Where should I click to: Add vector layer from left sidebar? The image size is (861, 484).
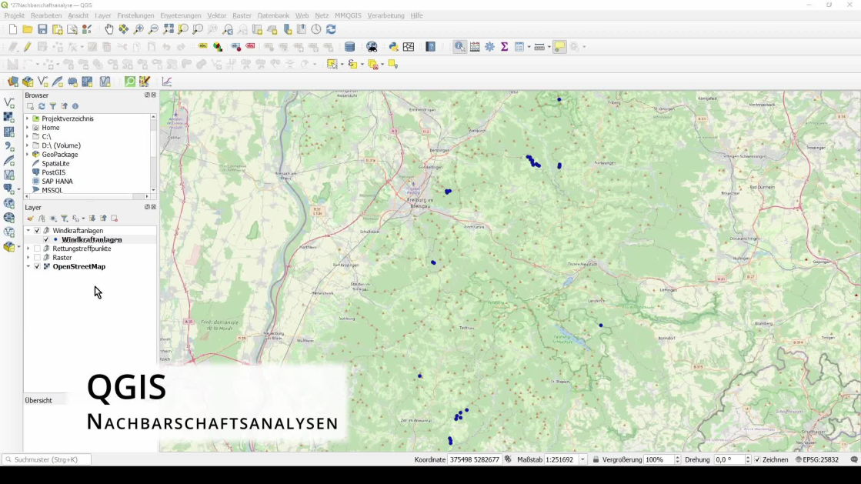pyautogui.click(x=8, y=103)
